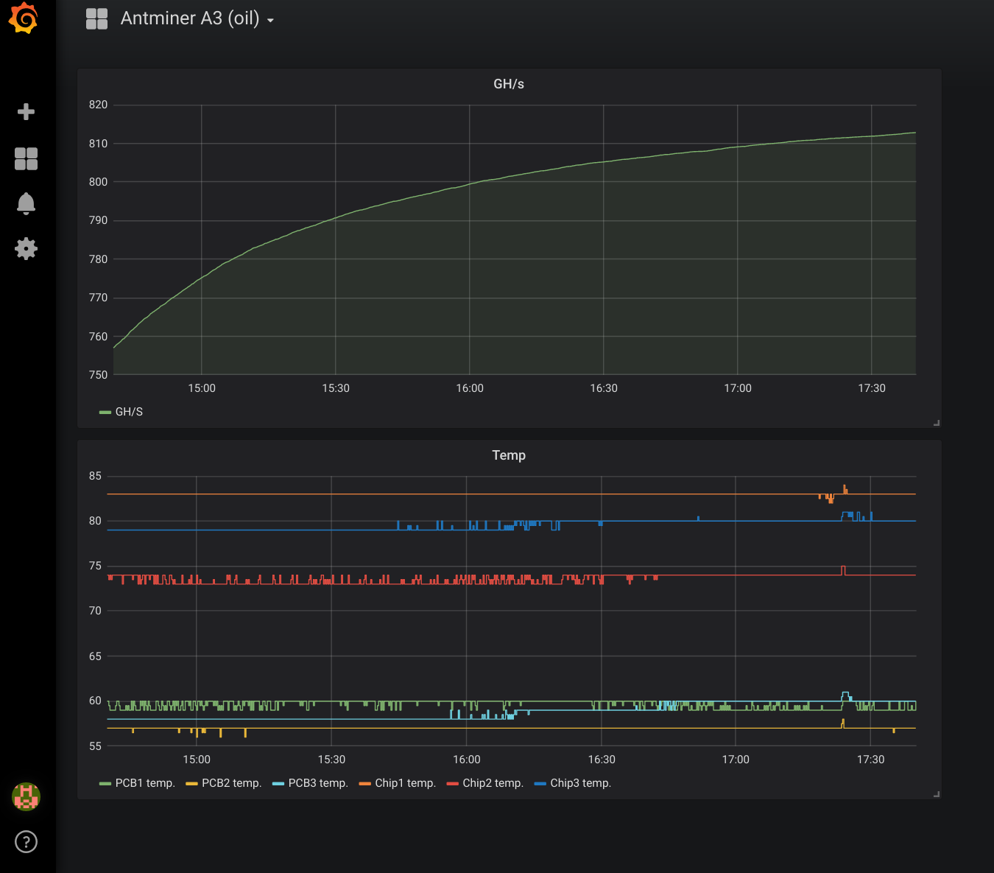This screenshot has height=873, width=994.
Task: Click the 750 y-axis label on GH/s chart
Action: (98, 375)
